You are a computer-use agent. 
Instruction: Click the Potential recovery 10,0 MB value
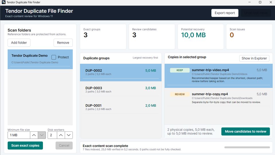(x=193, y=35)
